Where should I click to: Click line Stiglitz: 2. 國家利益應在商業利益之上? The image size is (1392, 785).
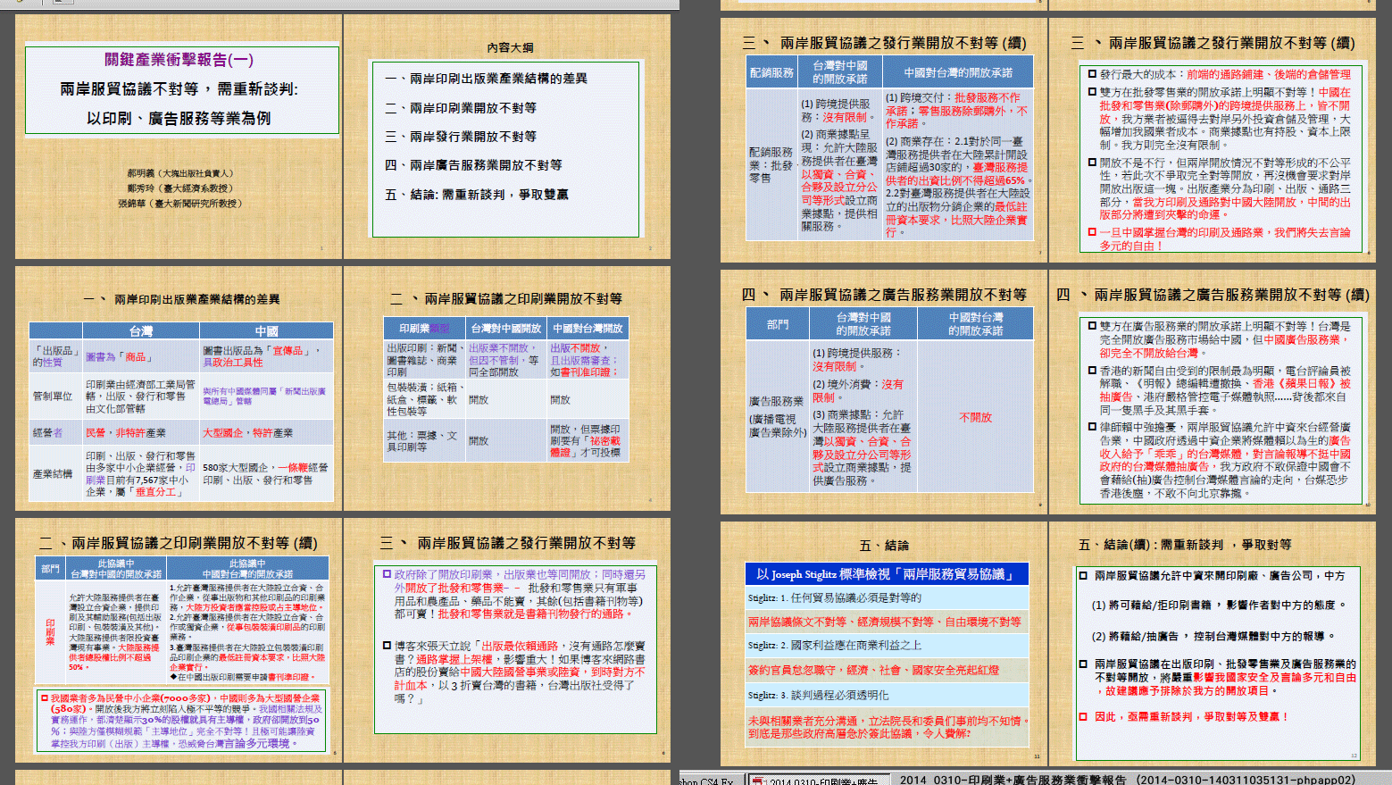[887, 645]
